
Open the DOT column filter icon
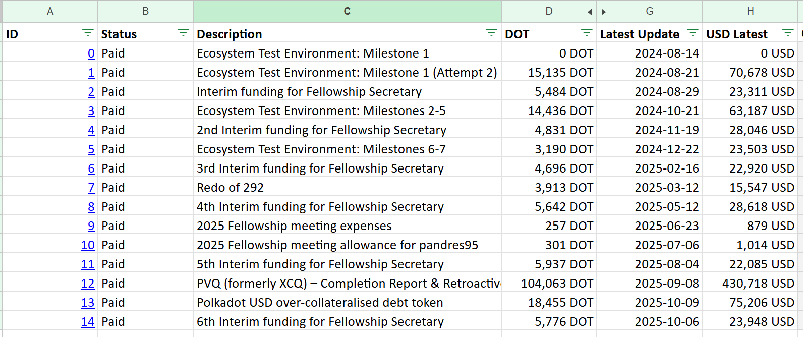click(x=586, y=33)
